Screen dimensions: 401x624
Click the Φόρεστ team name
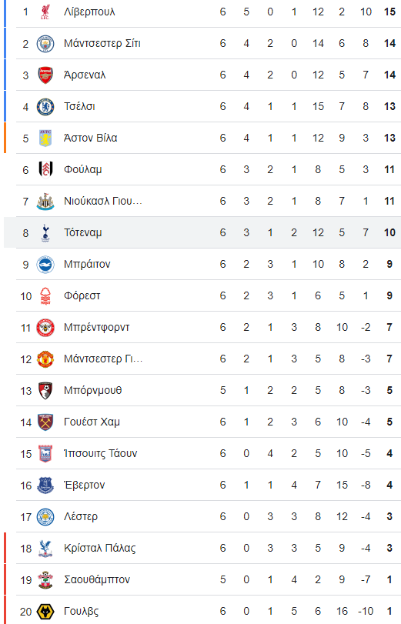[x=82, y=295]
